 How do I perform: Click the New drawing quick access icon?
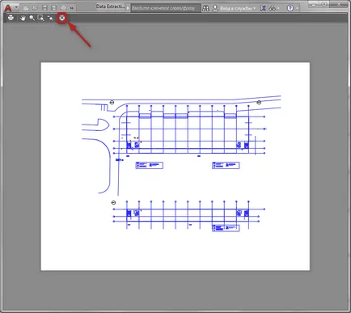click(x=26, y=8)
